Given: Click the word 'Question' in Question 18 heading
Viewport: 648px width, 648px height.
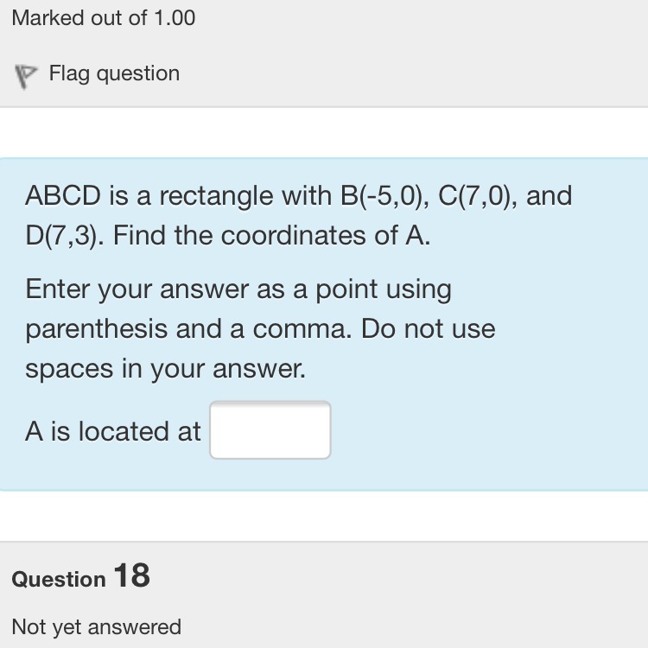Looking at the screenshot, I should click(x=59, y=579).
